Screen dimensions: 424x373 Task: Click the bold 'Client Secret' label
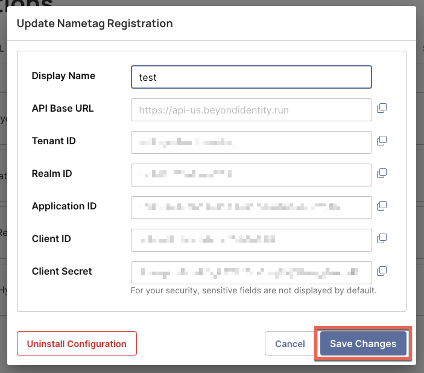[x=62, y=272]
